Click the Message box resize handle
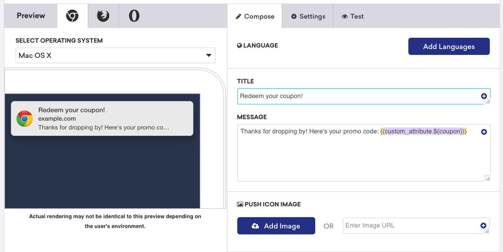503x252 pixels. (487, 178)
